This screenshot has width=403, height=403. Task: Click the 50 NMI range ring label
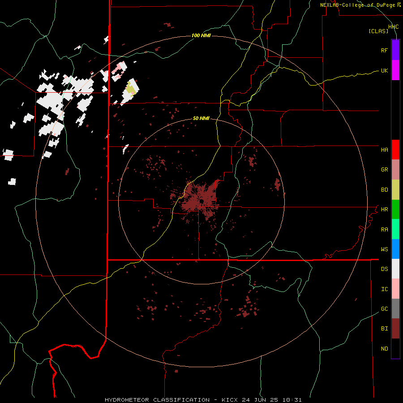pyautogui.click(x=201, y=119)
